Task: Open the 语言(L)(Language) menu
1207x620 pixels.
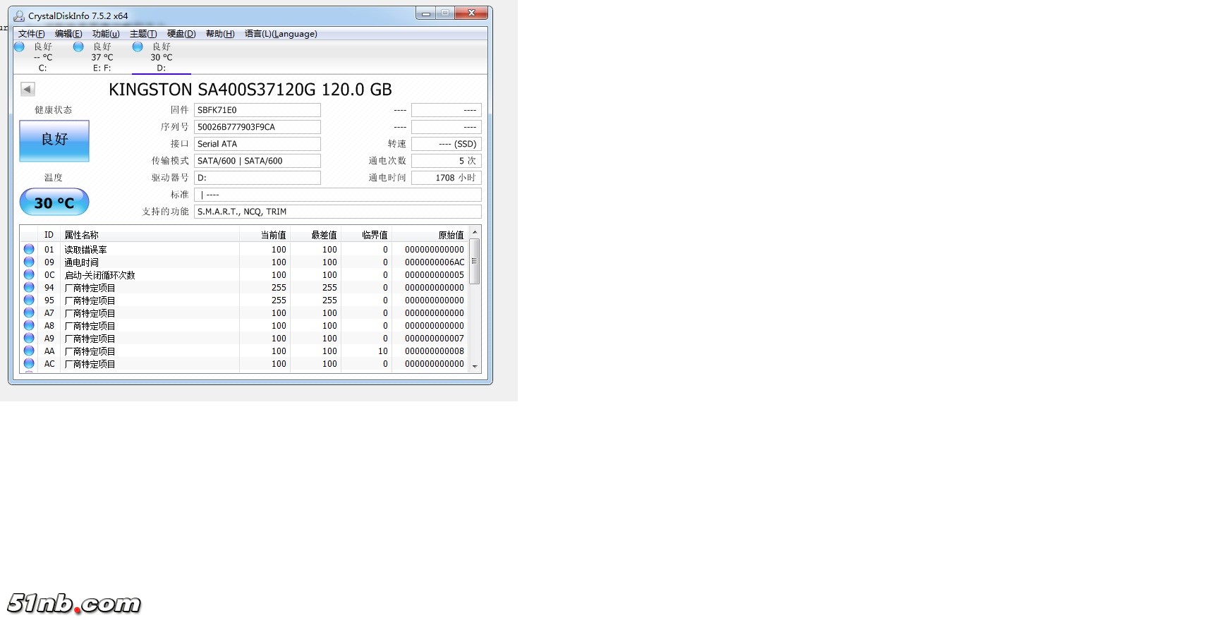Action: (x=281, y=34)
